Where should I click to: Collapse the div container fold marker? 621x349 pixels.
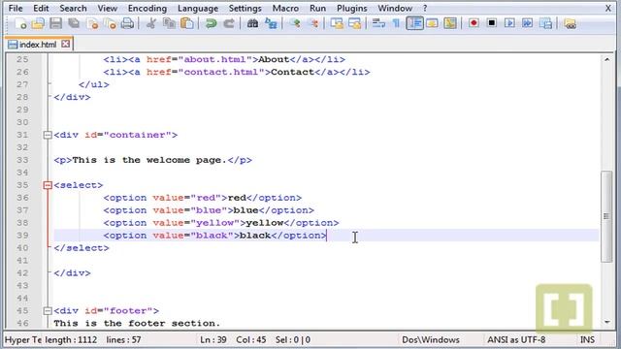[48, 135]
